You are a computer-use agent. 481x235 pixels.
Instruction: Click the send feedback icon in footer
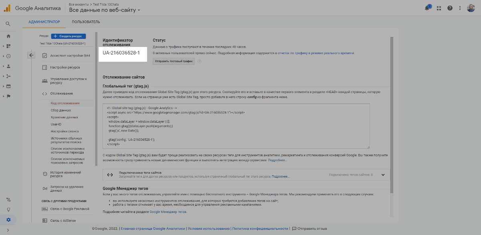click(294, 229)
